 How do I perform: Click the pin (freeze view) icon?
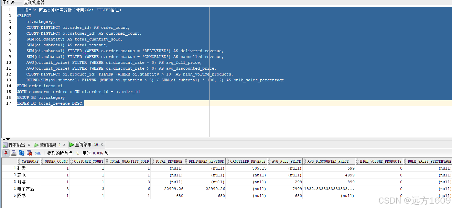point(6,153)
